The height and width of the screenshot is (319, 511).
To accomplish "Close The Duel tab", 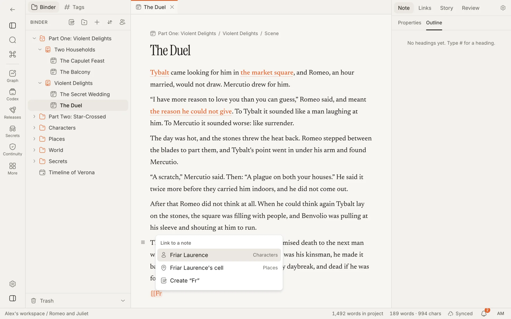I will [x=172, y=7].
